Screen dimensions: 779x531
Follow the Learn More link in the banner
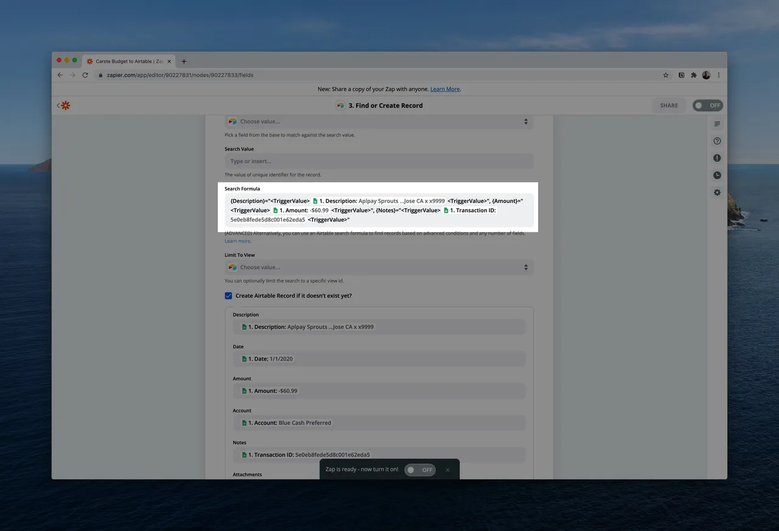[445, 89]
